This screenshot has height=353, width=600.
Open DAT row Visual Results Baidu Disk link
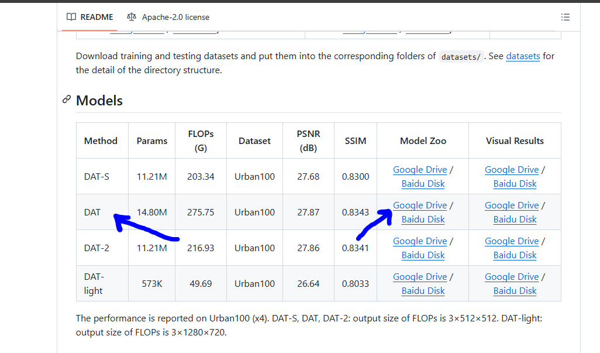click(515, 220)
